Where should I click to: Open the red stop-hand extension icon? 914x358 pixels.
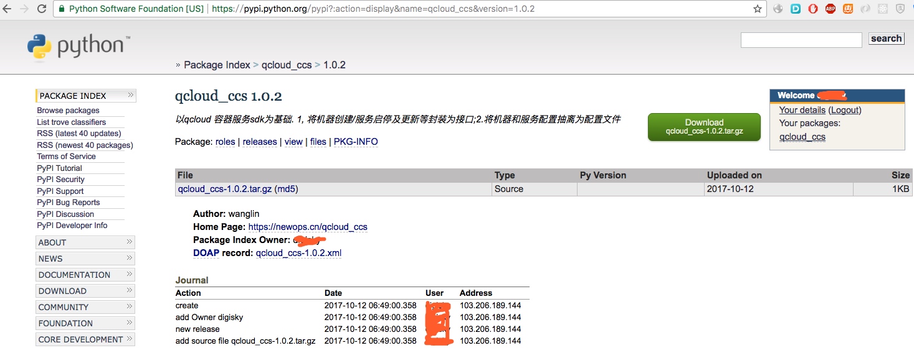(813, 9)
